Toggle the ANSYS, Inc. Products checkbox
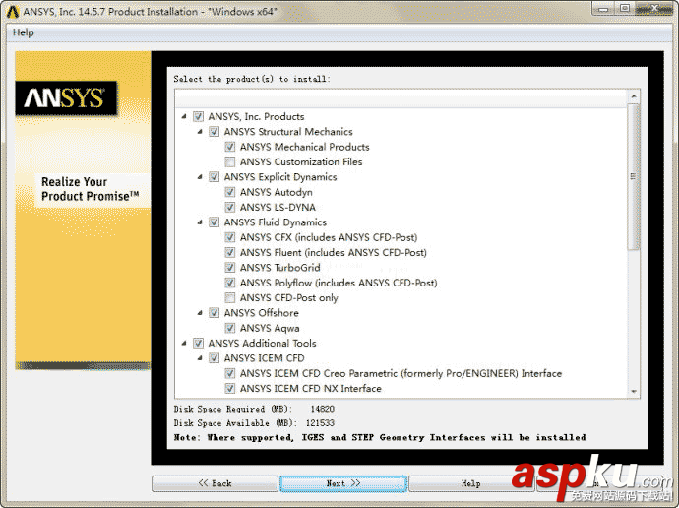679x508 pixels. tap(199, 116)
